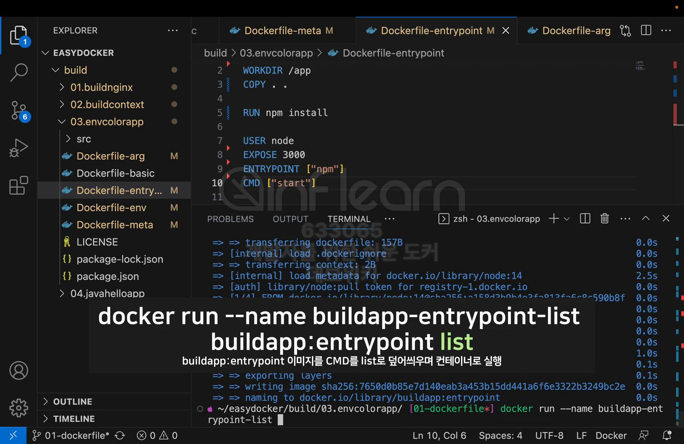
Task: Click the build breadcrumb segment
Action: click(215, 53)
